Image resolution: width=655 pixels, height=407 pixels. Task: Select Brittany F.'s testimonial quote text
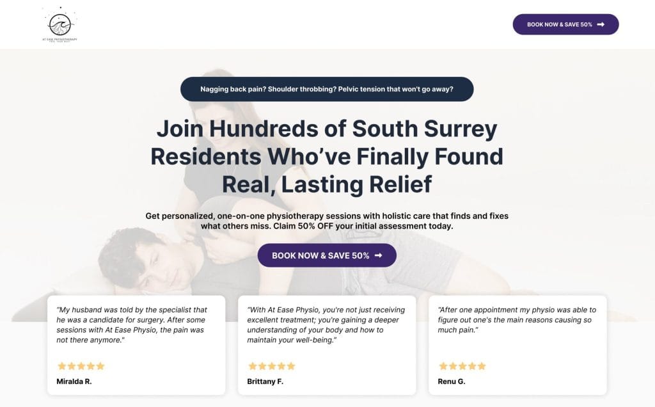coord(326,324)
